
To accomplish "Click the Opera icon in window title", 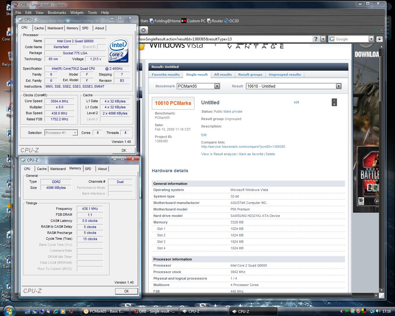I will tap(16, 5).
